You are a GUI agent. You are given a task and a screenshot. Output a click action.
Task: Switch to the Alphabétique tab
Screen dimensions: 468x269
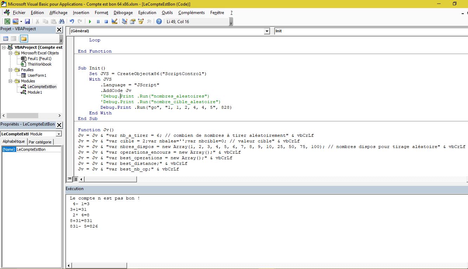pyautogui.click(x=14, y=142)
